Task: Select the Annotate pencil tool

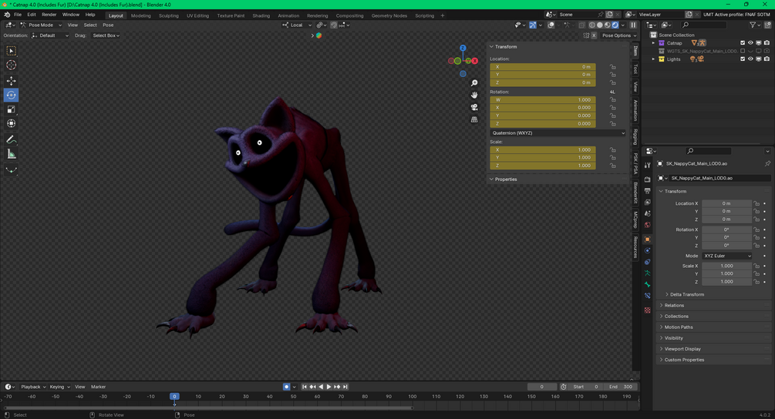Action: 11,139
